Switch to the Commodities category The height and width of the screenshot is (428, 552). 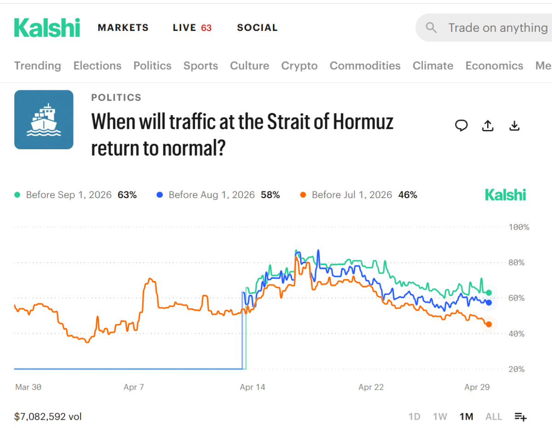click(365, 66)
